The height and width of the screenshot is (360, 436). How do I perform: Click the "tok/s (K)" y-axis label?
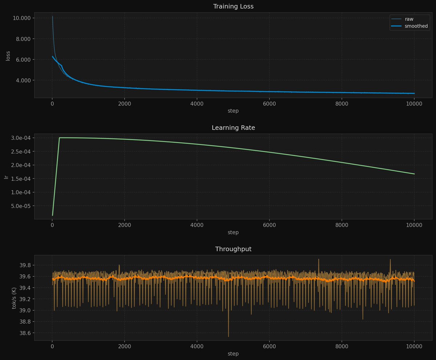15,298
